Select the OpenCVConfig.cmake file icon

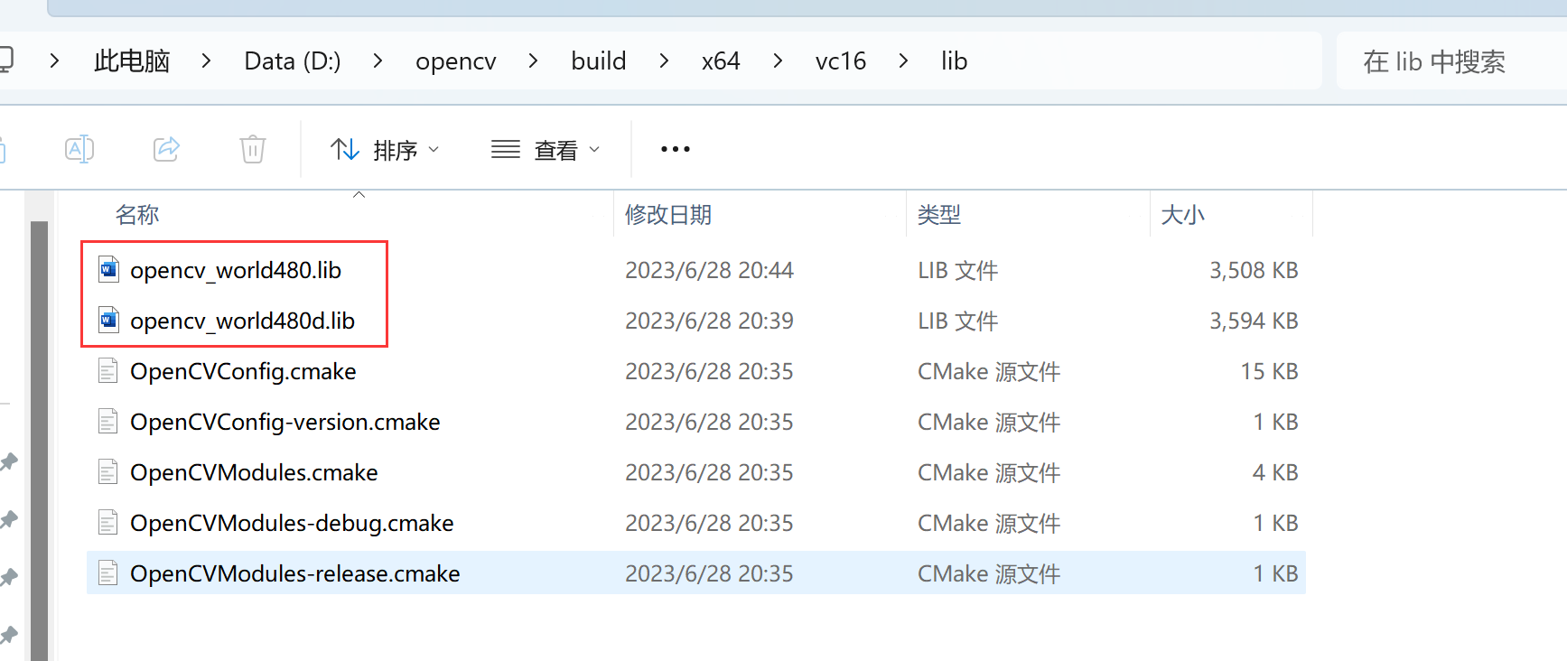[x=108, y=370]
